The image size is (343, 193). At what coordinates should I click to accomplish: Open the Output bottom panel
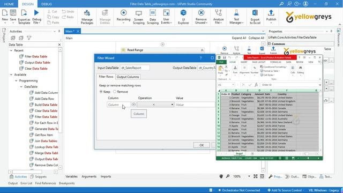pyautogui.click(x=13, y=183)
